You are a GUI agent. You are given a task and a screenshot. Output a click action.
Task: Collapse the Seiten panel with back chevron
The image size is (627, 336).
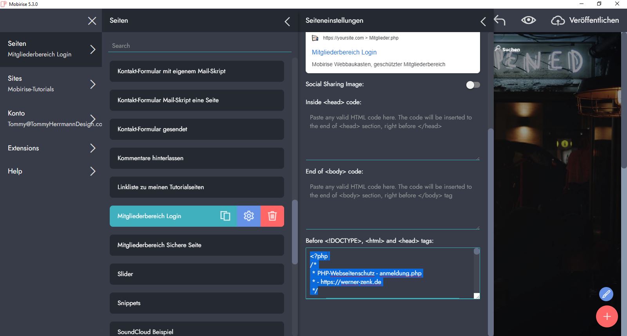pos(287,22)
